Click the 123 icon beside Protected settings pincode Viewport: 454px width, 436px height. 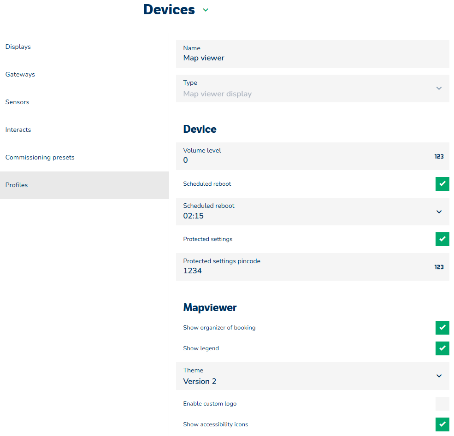point(439,267)
